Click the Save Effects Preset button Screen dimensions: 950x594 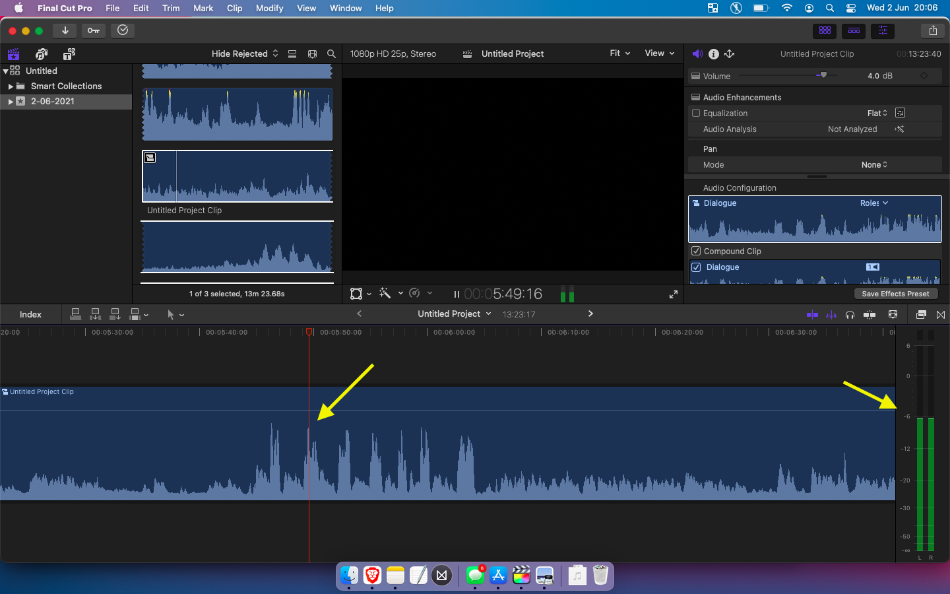tap(895, 294)
